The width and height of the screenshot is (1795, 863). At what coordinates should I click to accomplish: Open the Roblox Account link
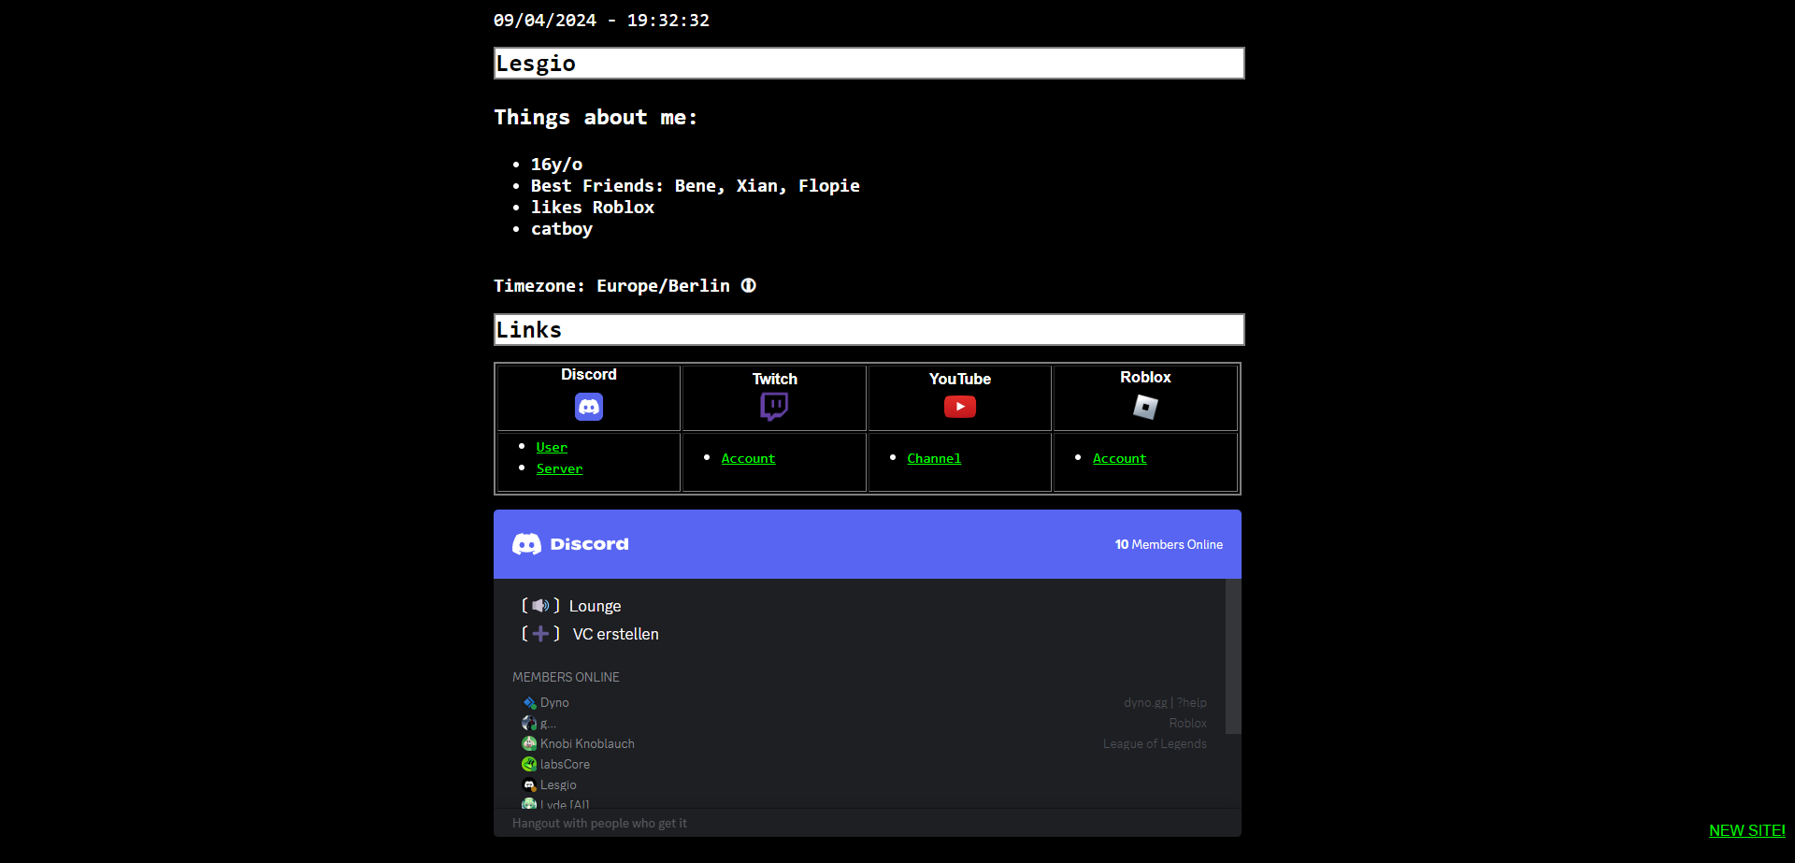[1119, 458]
